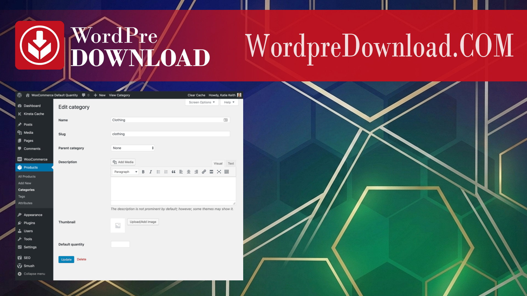Insert Read More tag
The image size is (527, 296).
click(x=211, y=172)
